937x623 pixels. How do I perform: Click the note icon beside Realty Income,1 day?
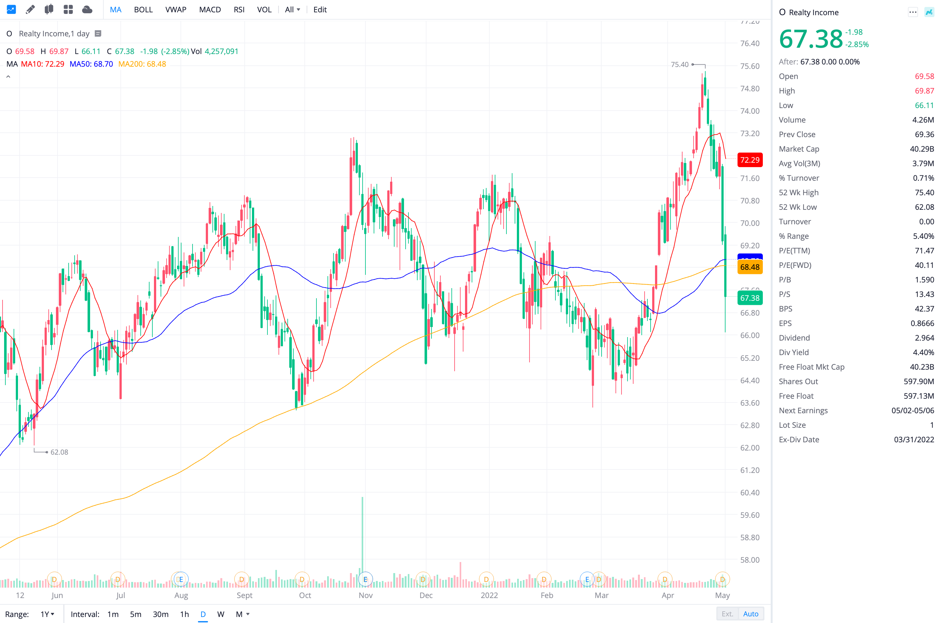[x=98, y=34]
